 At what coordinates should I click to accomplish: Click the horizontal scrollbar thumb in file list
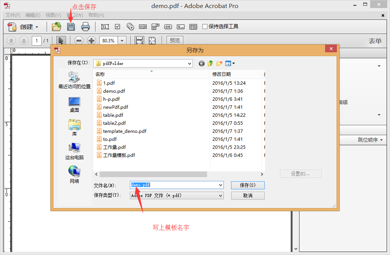click(x=153, y=174)
